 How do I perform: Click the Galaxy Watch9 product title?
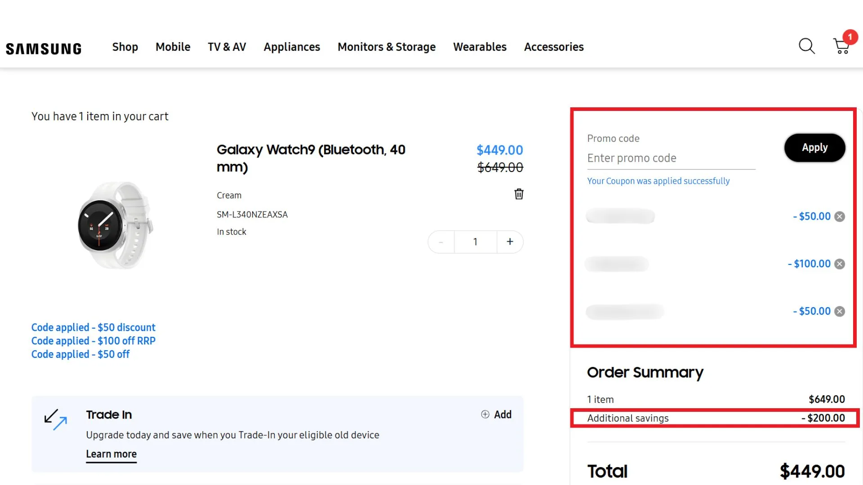[311, 158]
